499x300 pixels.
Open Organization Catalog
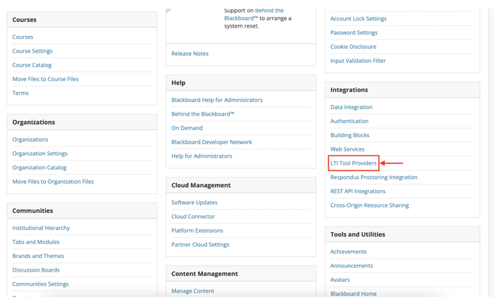39,167
